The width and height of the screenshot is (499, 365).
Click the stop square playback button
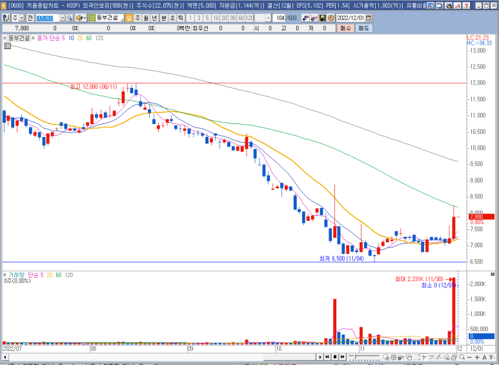click(x=335, y=357)
